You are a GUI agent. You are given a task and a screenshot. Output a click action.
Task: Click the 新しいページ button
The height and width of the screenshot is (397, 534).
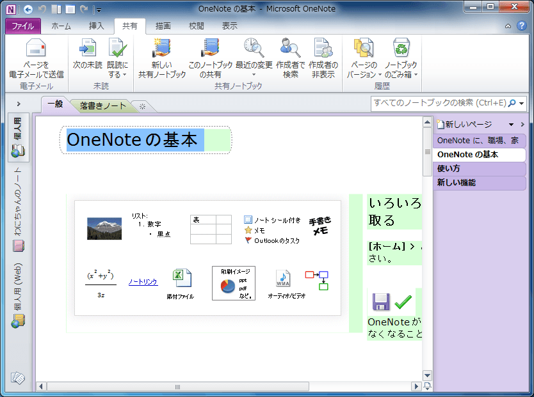[464, 125]
